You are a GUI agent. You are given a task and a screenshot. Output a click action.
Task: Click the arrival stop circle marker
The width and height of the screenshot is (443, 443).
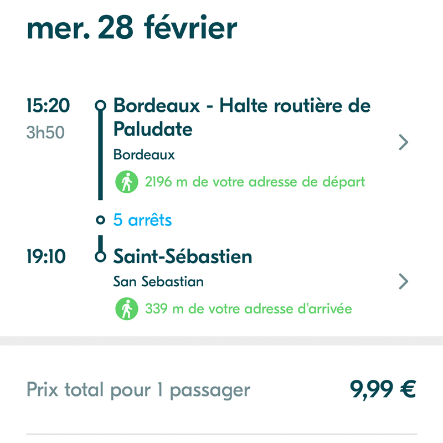(100, 256)
